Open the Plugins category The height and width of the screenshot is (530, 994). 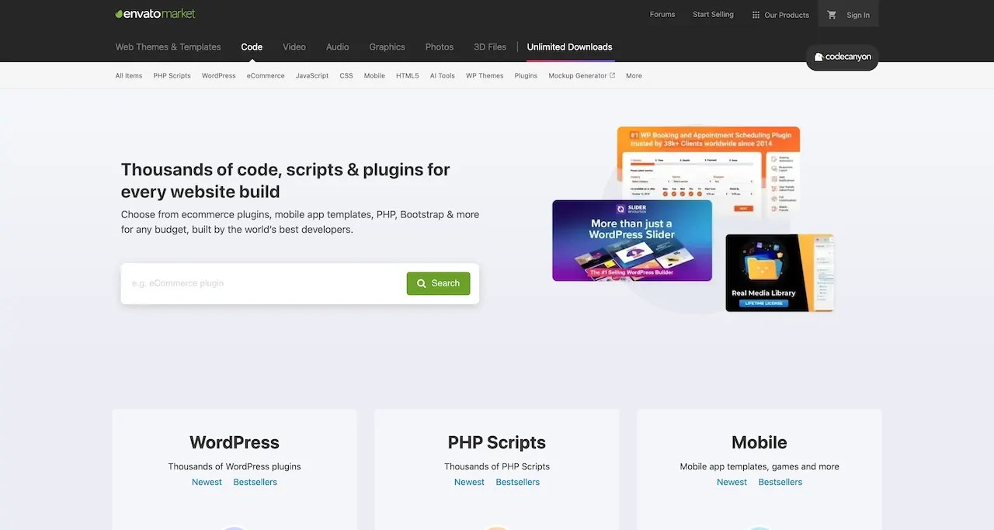[x=526, y=75]
